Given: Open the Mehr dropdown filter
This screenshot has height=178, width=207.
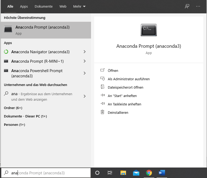Looking at the screenshot, I should pos(79,7).
